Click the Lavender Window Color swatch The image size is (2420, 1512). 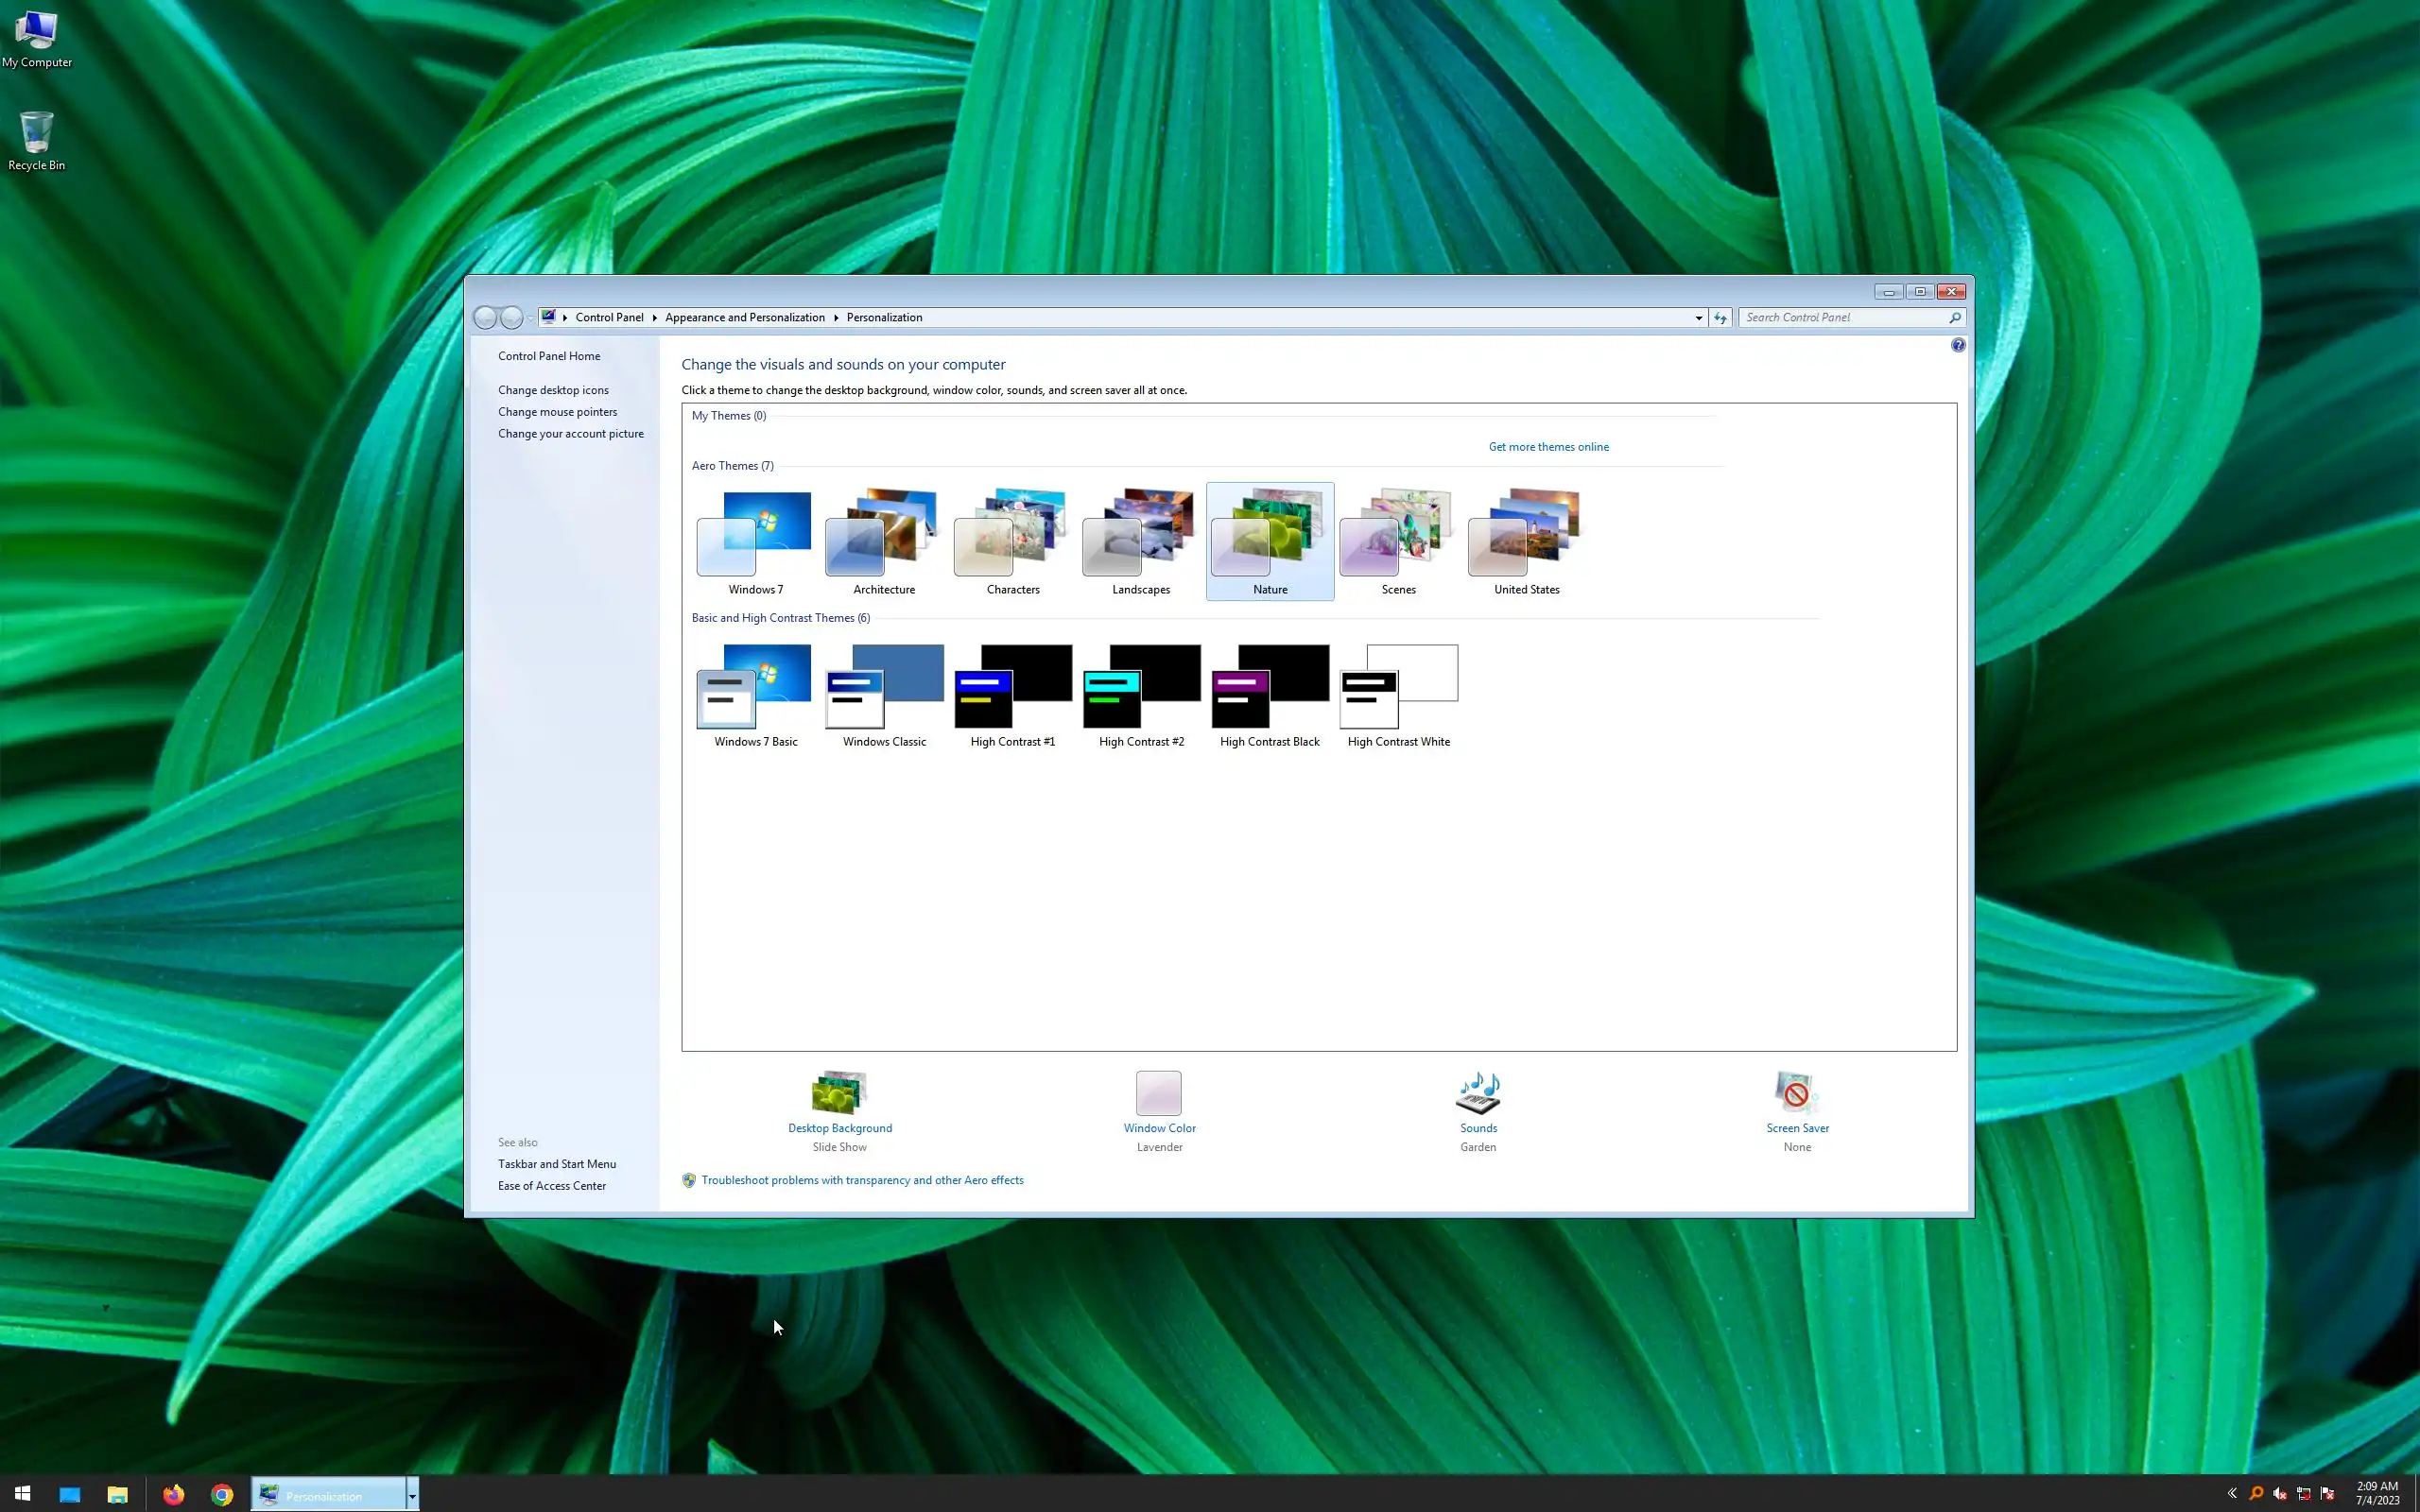pyautogui.click(x=1158, y=1092)
